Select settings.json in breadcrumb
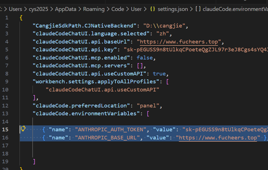The width and height of the screenshot is (268, 170). pyautogui.click(x=173, y=9)
